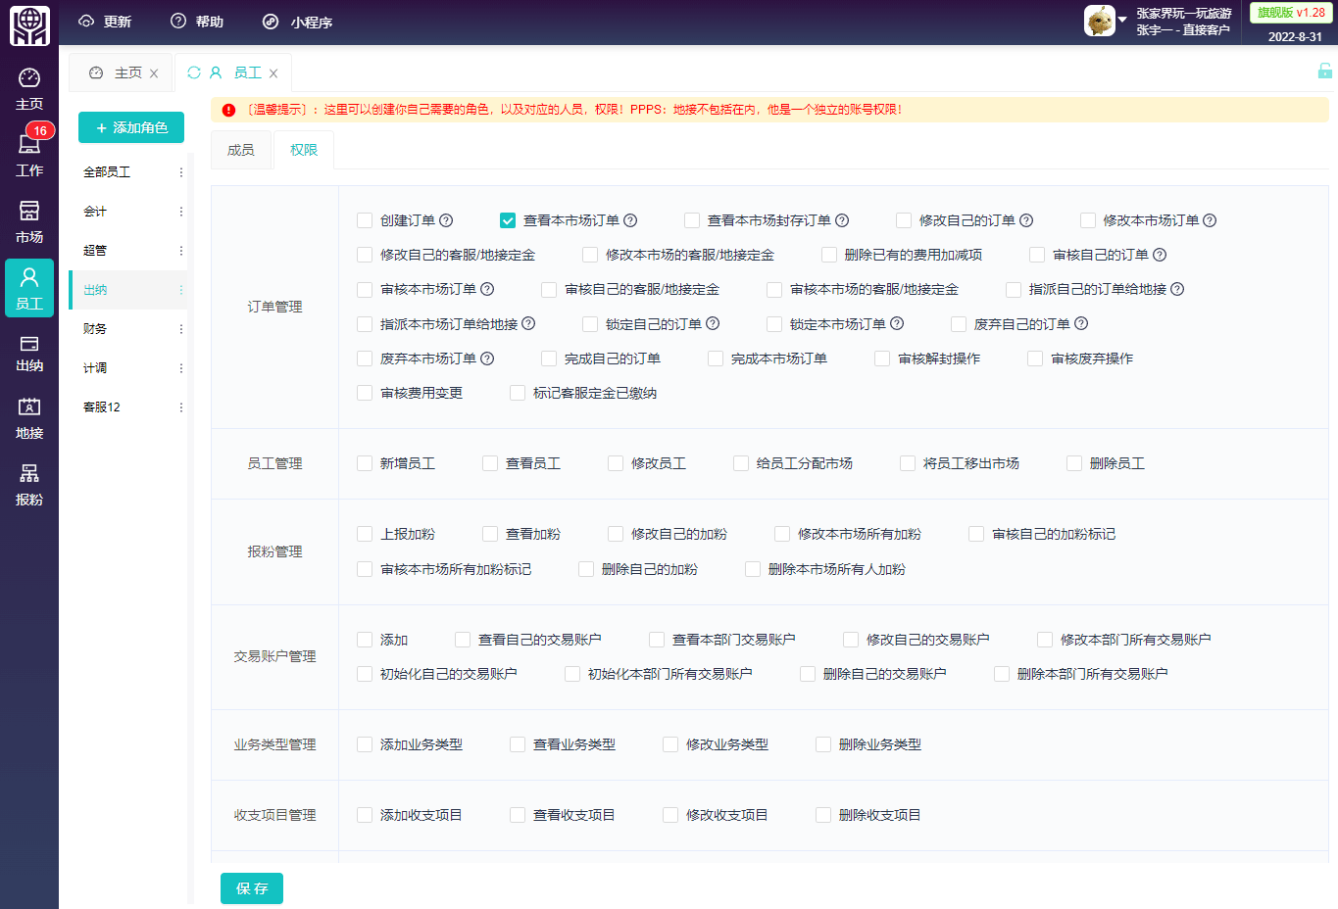Uncheck the 查看本市场订单 permission

point(508,220)
